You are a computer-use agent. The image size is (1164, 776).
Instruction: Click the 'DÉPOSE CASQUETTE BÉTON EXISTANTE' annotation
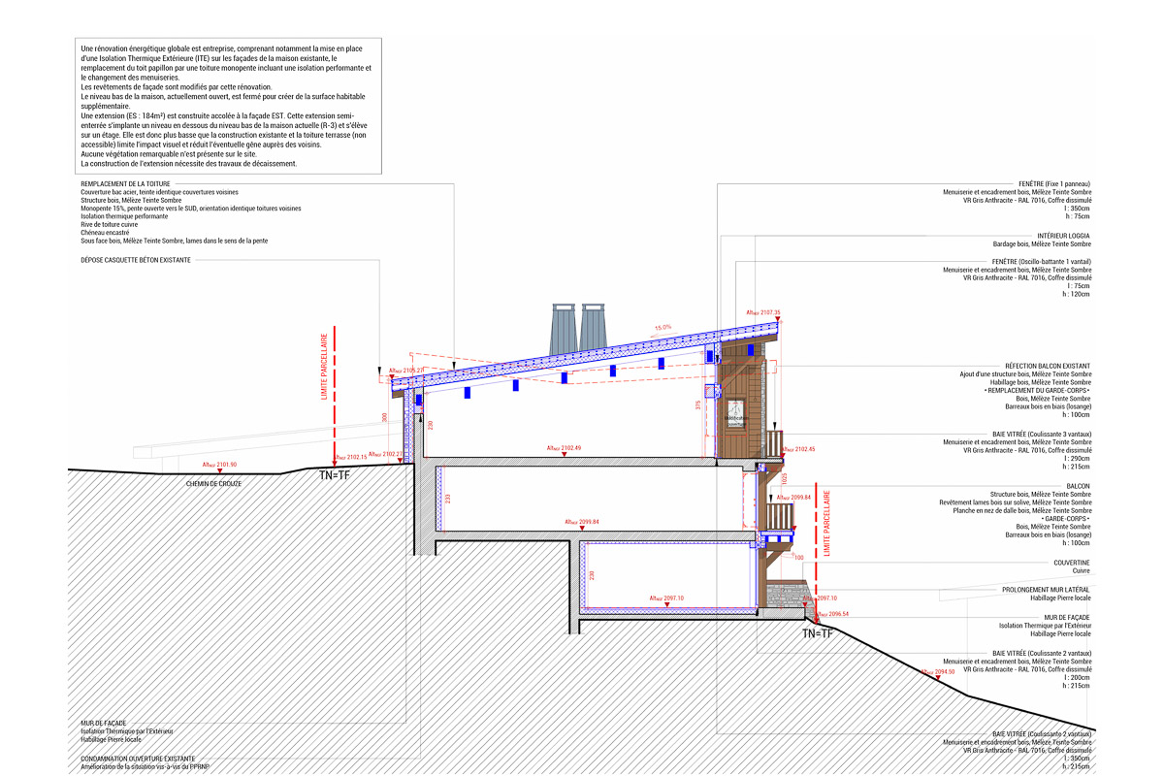tap(136, 261)
